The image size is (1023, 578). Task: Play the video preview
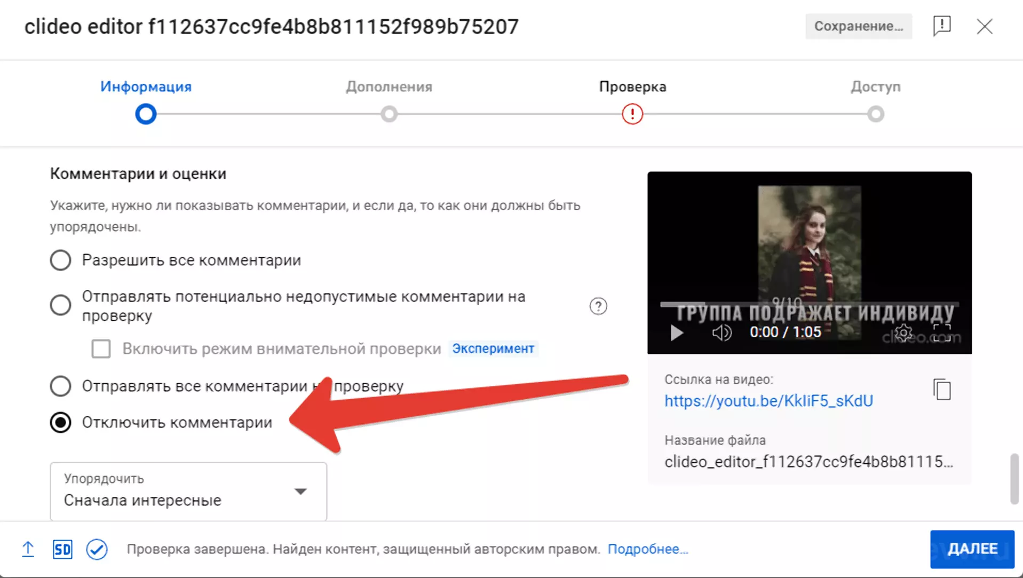point(677,332)
